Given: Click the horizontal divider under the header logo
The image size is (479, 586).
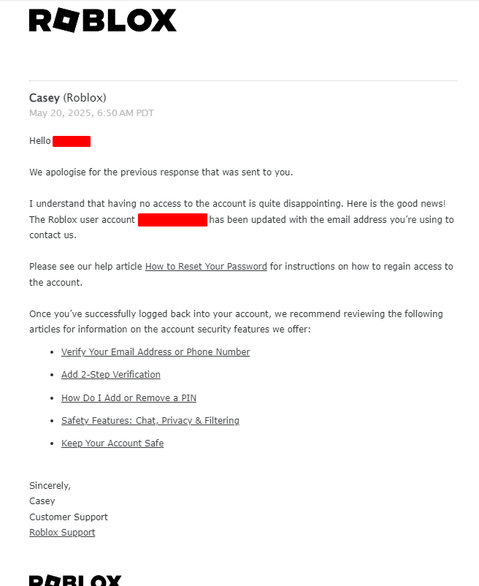Looking at the screenshot, I should [242, 80].
